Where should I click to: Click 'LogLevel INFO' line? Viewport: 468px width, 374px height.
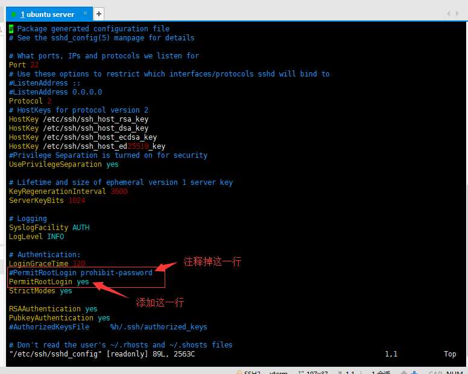point(36,237)
